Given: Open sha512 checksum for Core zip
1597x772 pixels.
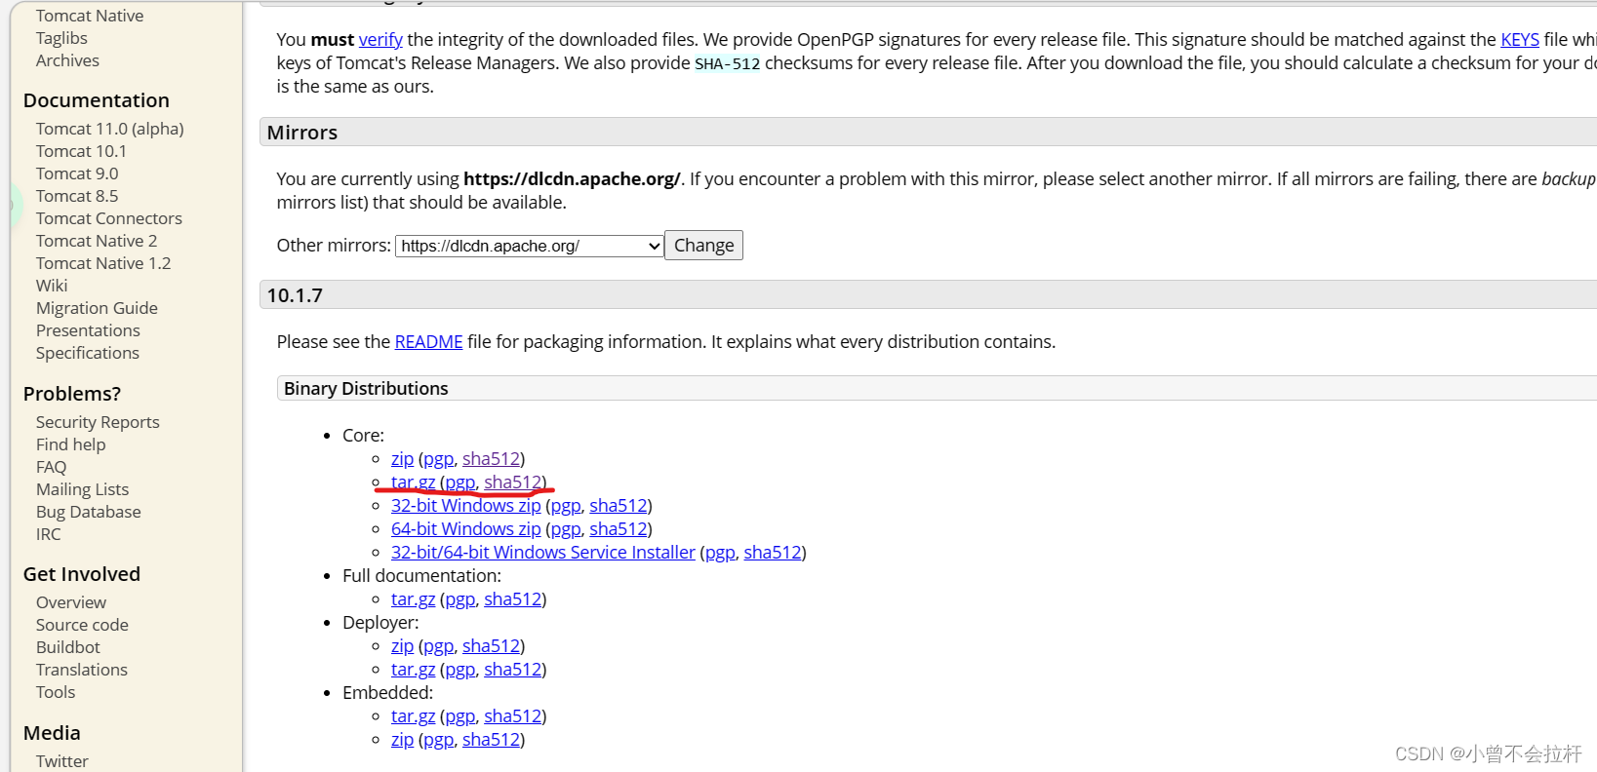Looking at the screenshot, I should [x=491, y=459].
